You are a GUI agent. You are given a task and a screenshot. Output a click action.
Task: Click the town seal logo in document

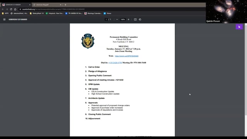[x=88, y=41]
